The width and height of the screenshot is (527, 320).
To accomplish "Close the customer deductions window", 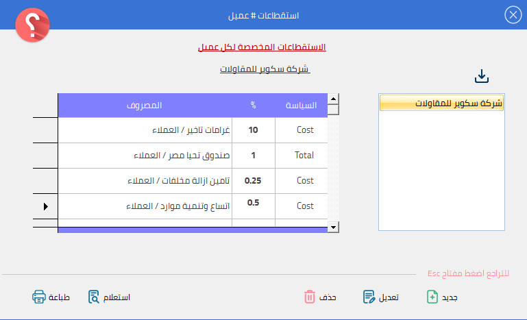I will point(513,14).
